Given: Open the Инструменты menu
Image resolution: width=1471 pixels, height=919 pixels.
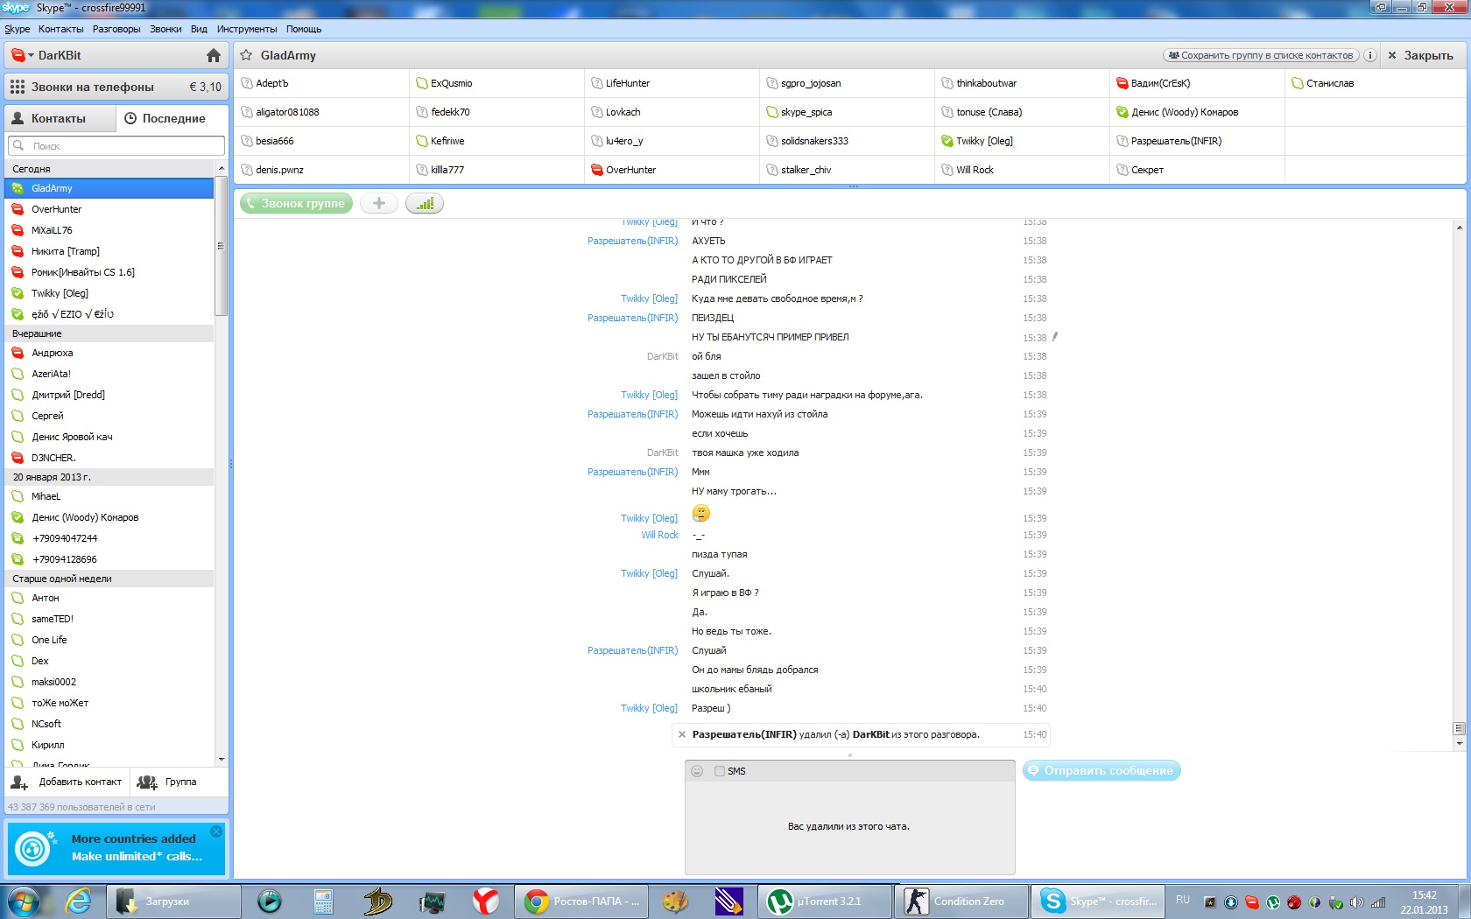Looking at the screenshot, I should (246, 29).
